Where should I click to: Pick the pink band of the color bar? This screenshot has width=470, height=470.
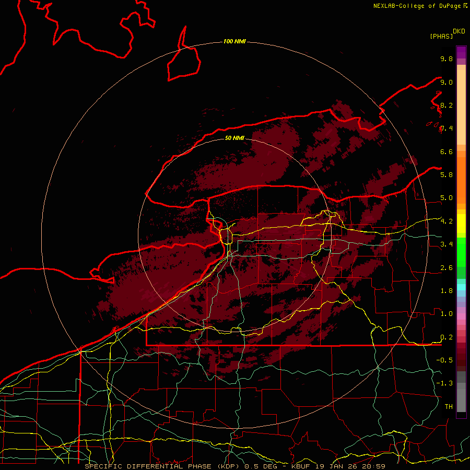click(461, 316)
